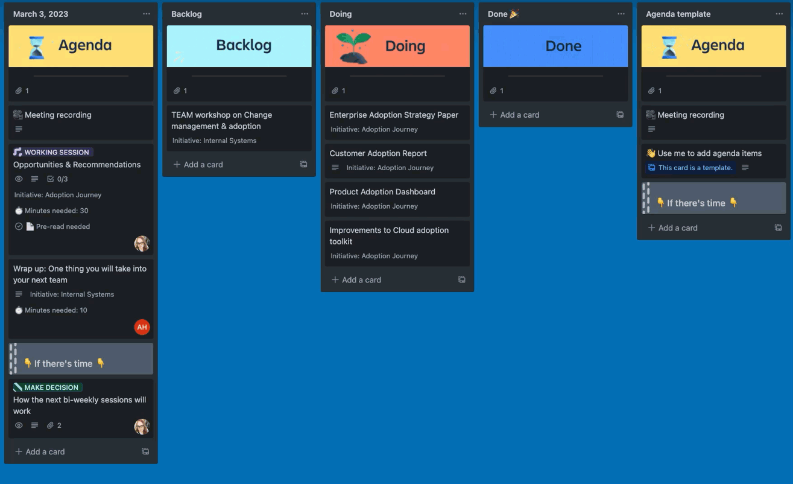Click the Minutes needed: 30 field

point(51,211)
